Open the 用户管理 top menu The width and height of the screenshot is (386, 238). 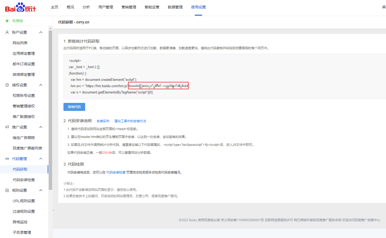105,7
